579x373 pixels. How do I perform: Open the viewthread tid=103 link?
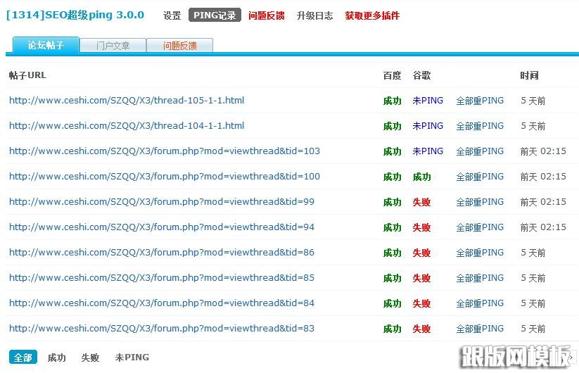[164, 151]
